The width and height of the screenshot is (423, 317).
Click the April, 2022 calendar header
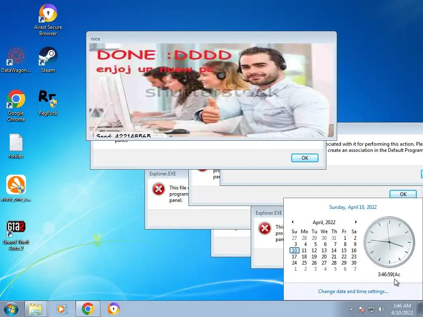324,222
